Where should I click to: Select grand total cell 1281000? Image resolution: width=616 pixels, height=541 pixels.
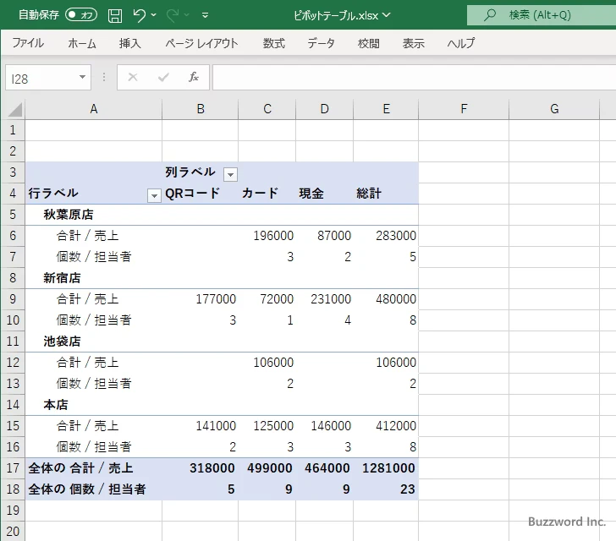tap(386, 468)
